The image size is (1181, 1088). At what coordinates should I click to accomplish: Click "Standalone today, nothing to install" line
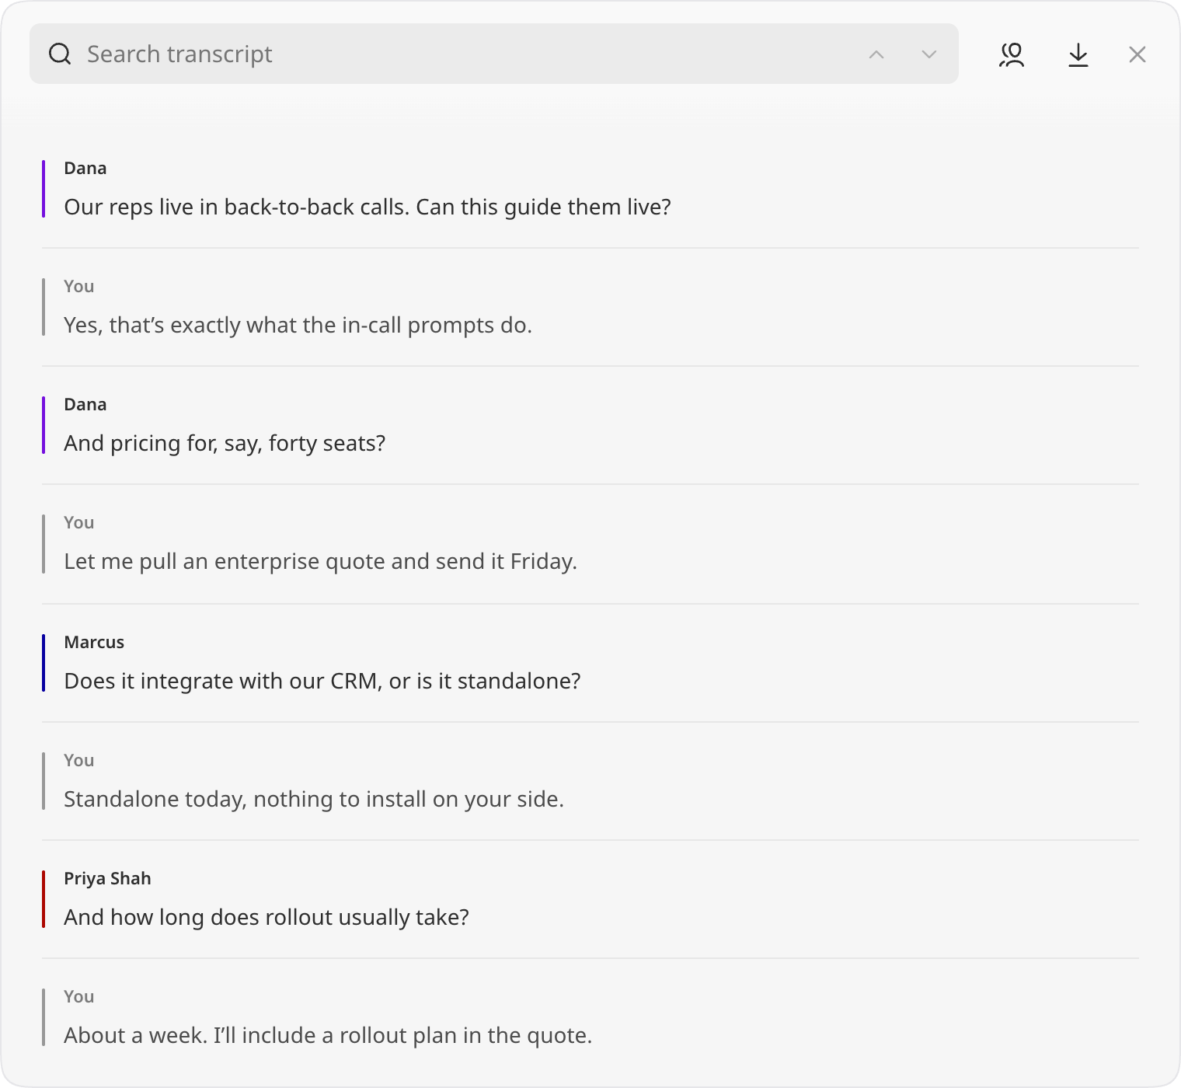click(314, 799)
